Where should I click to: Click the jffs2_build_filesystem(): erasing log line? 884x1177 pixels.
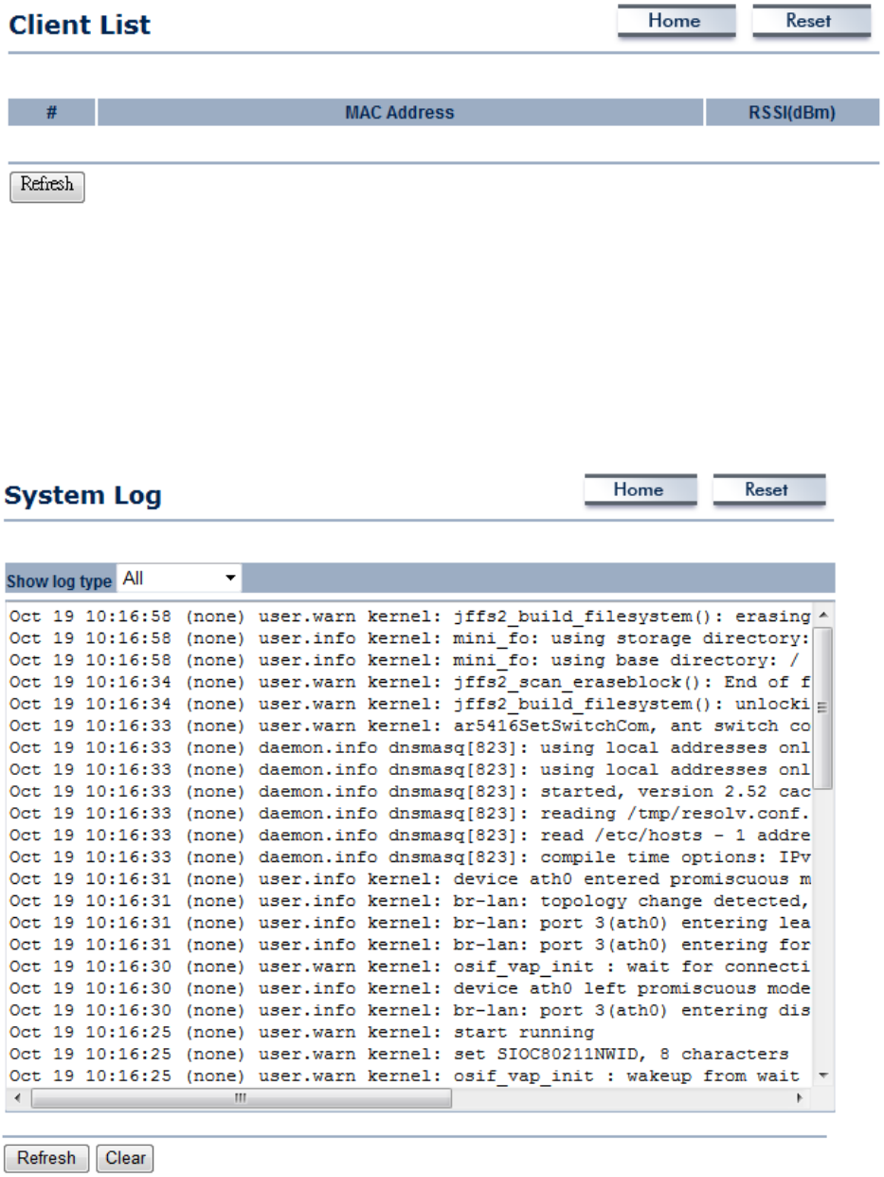[409, 616]
